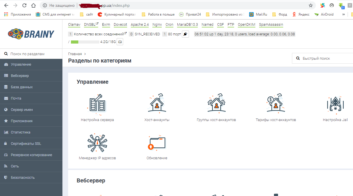Open the Настройка сервера icon
Image resolution: width=353 pixels, height=196 pixels.
(x=97, y=104)
